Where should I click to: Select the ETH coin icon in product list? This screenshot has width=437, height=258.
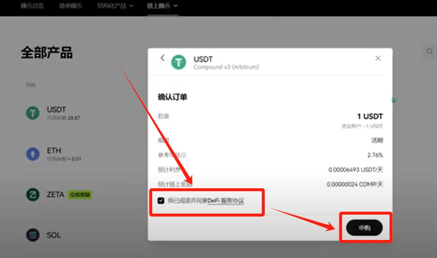point(33,154)
